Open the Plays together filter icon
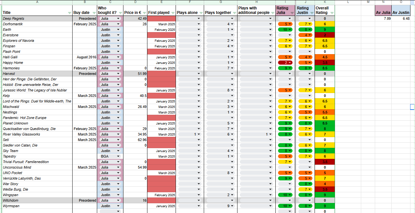The width and height of the screenshot is (415, 213). (235, 13)
